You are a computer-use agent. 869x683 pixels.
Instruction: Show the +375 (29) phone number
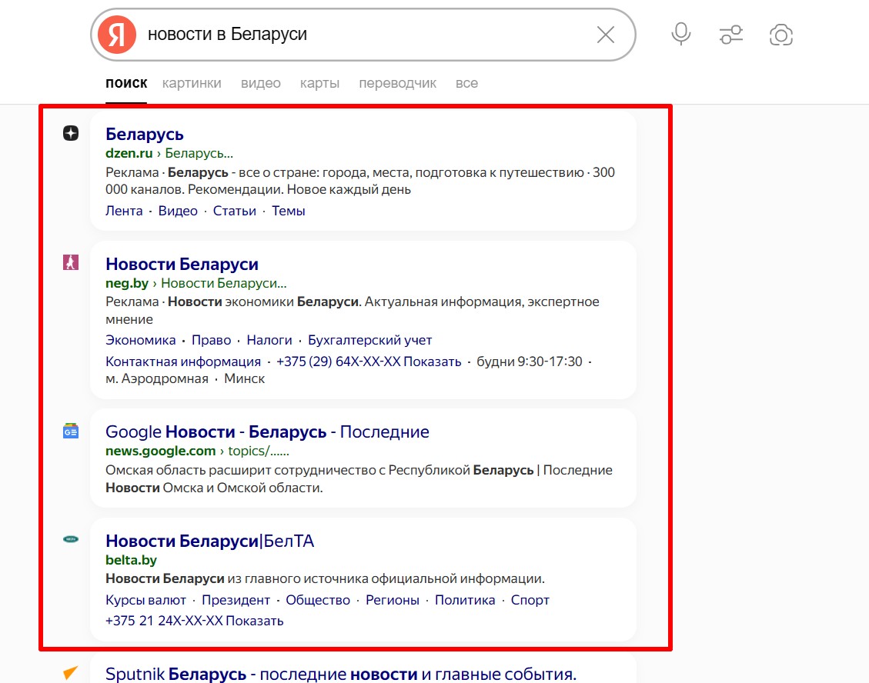pyautogui.click(x=369, y=361)
